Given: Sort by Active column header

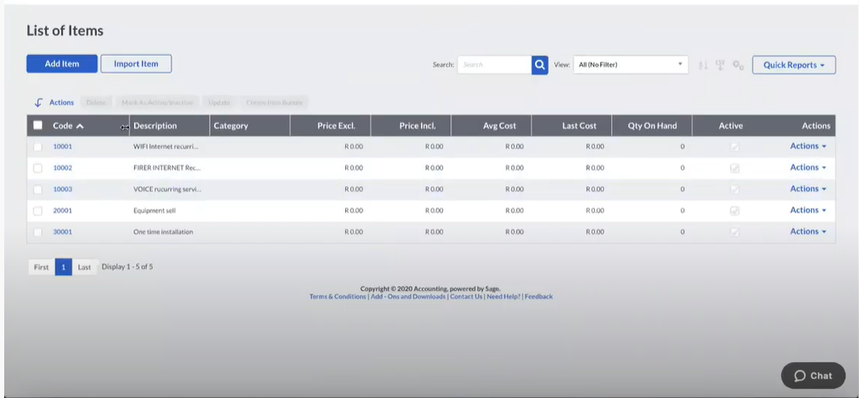Looking at the screenshot, I should tap(731, 126).
